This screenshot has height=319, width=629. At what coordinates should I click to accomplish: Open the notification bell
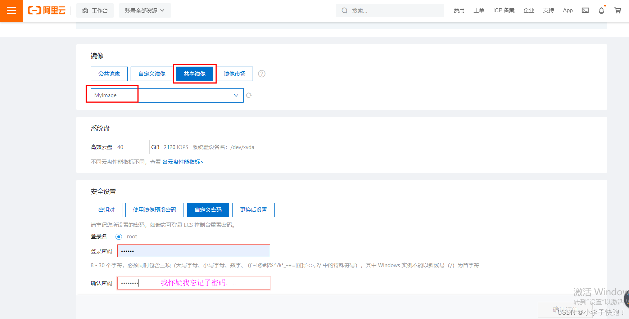(x=602, y=10)
